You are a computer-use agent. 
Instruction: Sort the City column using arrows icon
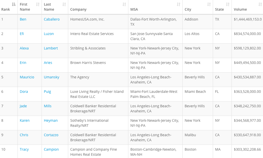coord(209,4)
